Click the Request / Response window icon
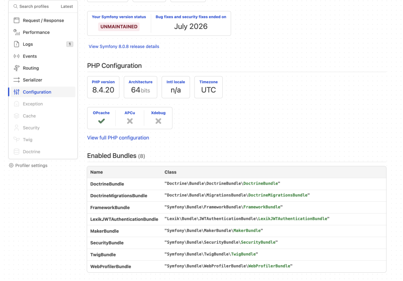 (16, 20)
